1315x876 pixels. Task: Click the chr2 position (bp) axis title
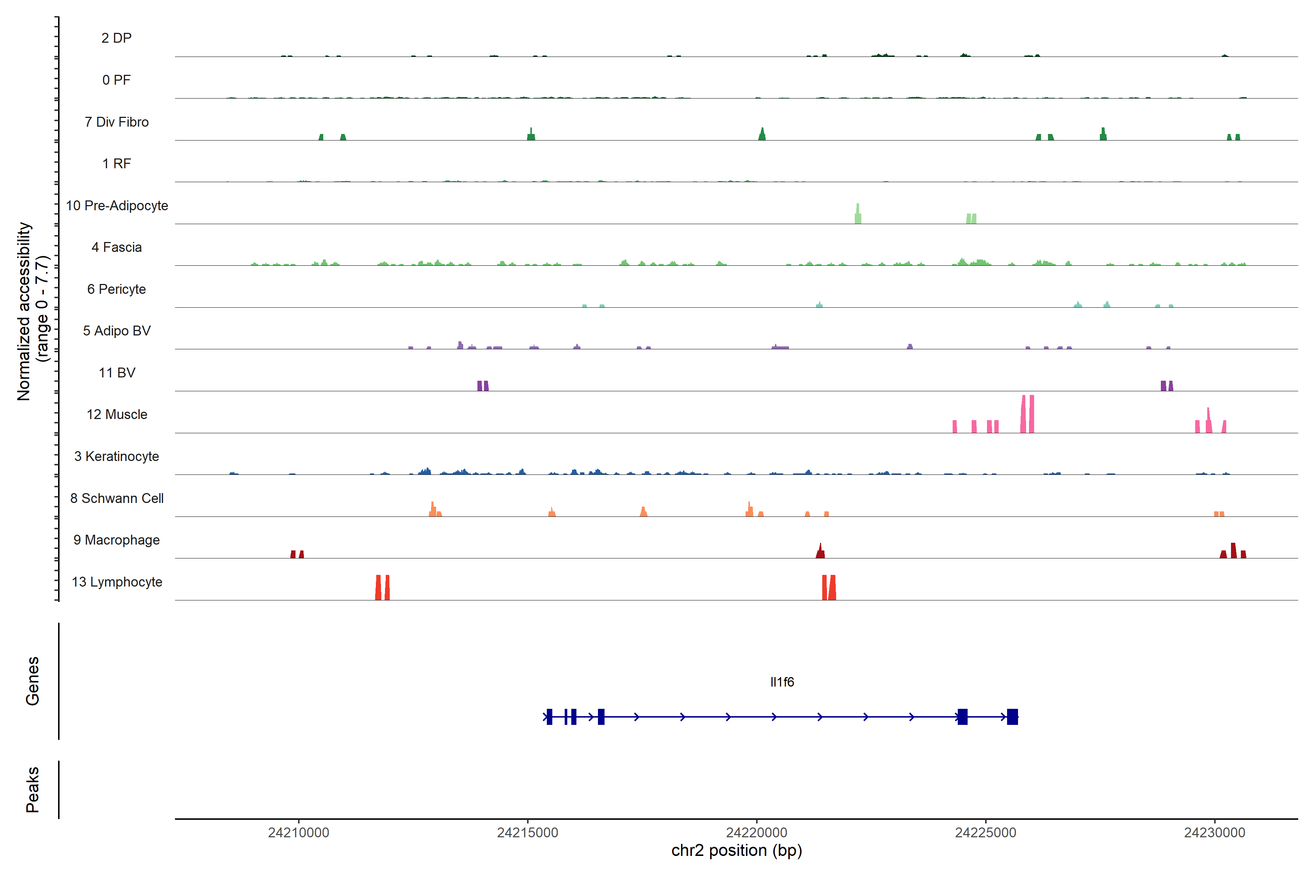pos(736,850)
